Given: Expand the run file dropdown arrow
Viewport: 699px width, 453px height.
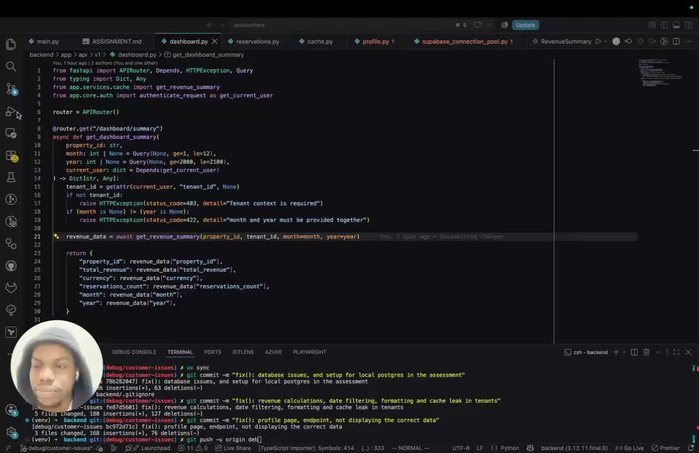Looking at the screenshot, I should (x=605, y=42).
